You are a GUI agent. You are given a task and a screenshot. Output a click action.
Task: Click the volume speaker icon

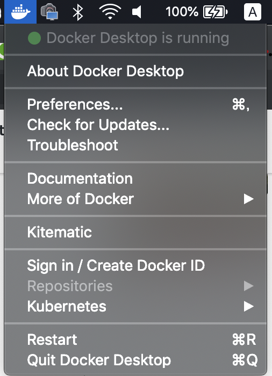click(137, 12)
